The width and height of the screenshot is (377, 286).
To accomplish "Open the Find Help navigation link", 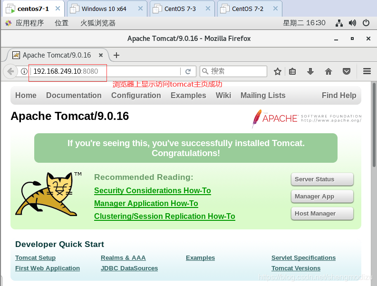I will pyautogui.click(x=339, y=95).
